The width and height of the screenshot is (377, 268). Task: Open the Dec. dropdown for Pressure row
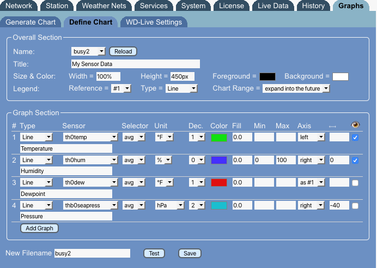[x=197, y=205]
